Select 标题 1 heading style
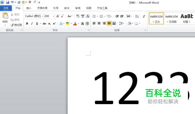This screenshot has width=195, height=114. pos(187,19)
